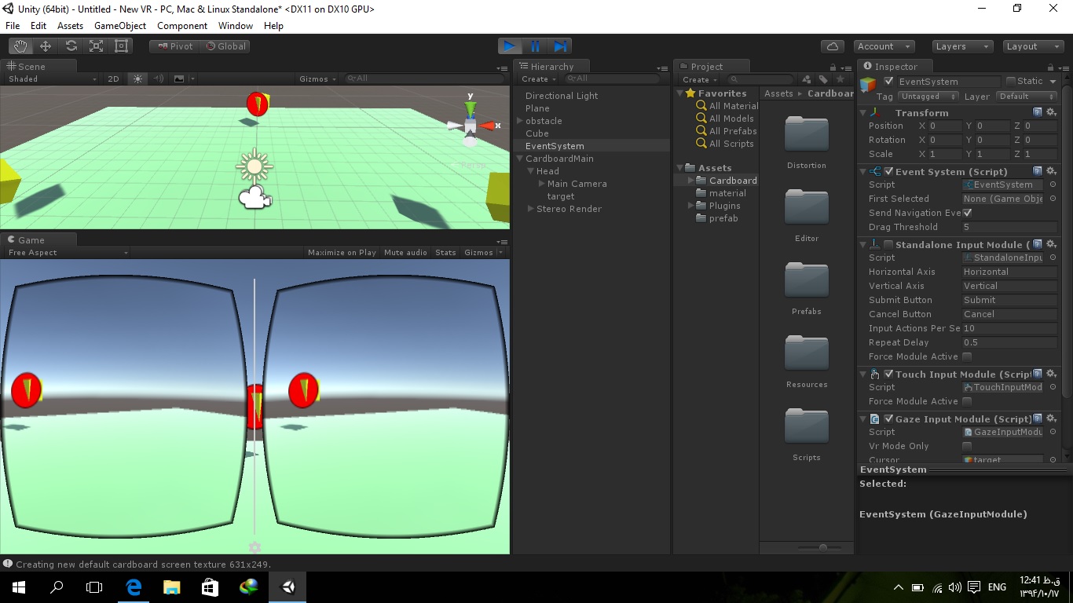Image resolution: width=1073 pixels, height=603 pixels.
Task: Toggle Global handle rotation button
Action: pos(225,46)
